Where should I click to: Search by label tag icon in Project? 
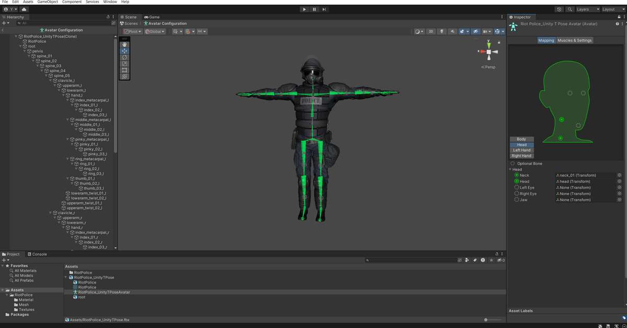(475, 260)
